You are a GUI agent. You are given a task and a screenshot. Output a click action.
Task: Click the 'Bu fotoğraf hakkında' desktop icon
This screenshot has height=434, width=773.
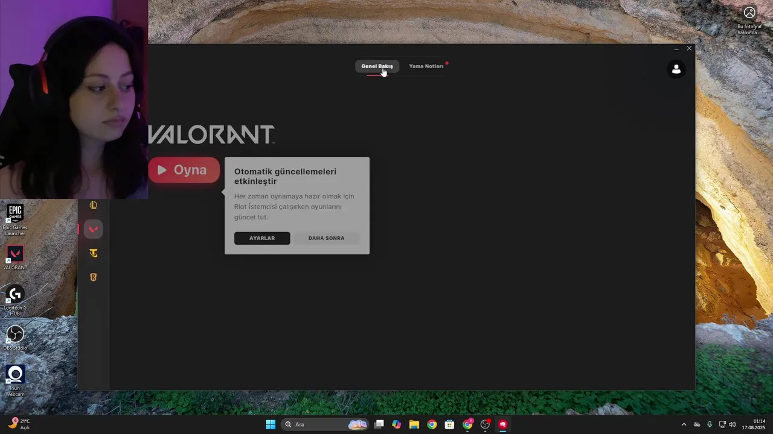749,20
